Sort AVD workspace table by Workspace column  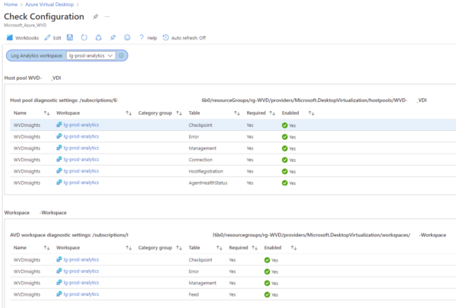tap(128, 248)
